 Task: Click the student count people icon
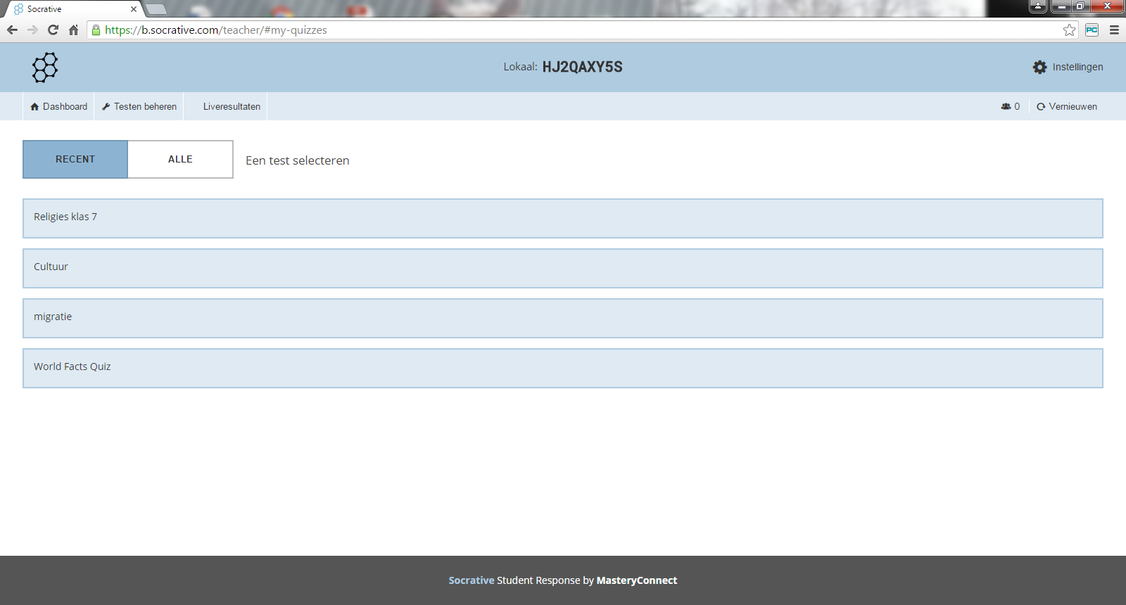tap(1006, 107)
